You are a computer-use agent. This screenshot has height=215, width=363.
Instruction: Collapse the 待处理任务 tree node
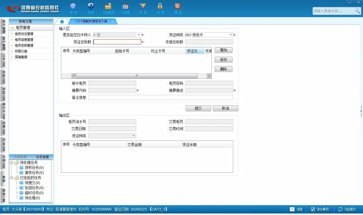12,163
